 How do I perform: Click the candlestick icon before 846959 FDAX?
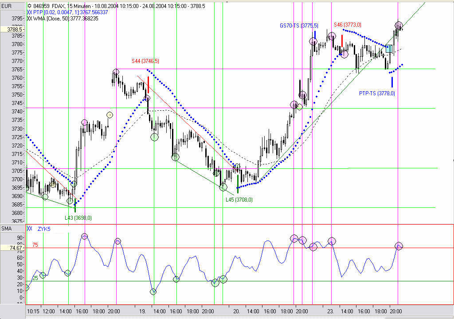point(29,5)
